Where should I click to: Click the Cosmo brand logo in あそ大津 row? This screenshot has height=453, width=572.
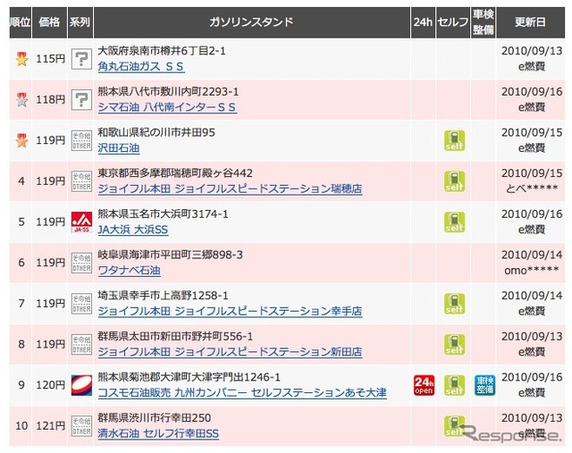(x=81, y=385)
